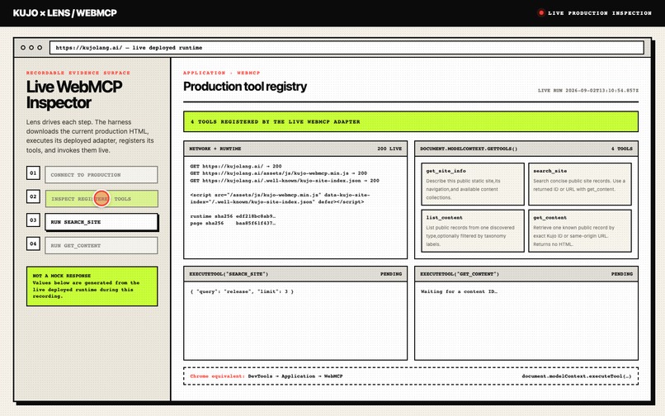Click the runtime sha256 hash line

pos(233,216)
